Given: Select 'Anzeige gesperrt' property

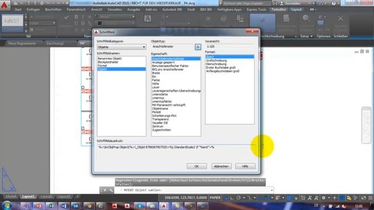Looking at the screenshot, I should [x=164, y=62].
